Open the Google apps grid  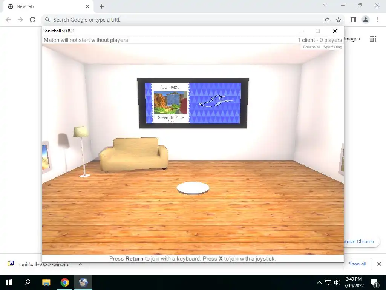[373, 39]
